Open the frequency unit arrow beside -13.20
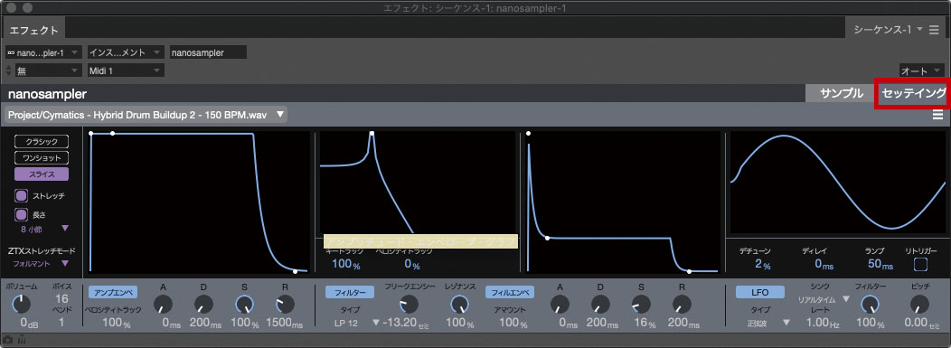 (376, 322)
